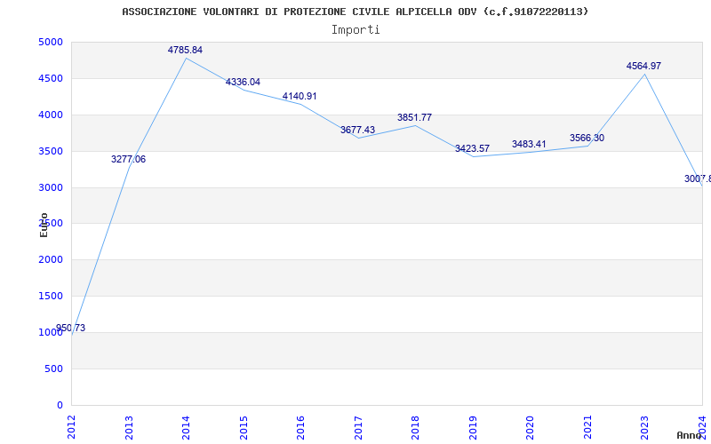711x444 pixels.
Task: Select the data label 3423.57
Action: click(x=472, y=148)
